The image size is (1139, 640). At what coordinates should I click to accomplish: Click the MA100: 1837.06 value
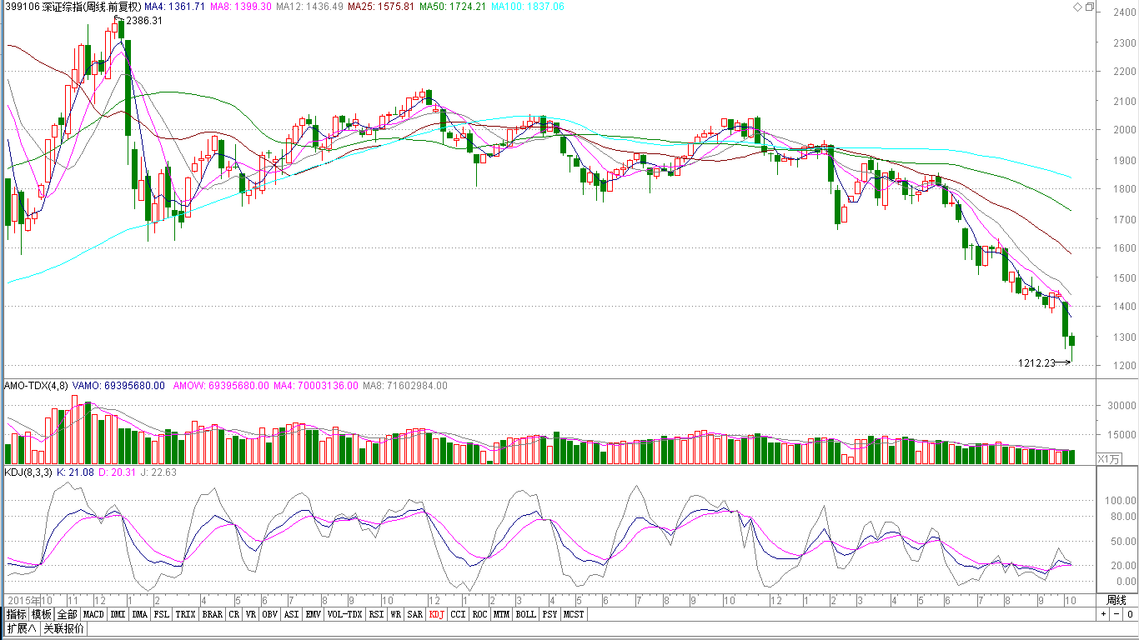pos(528,7)
